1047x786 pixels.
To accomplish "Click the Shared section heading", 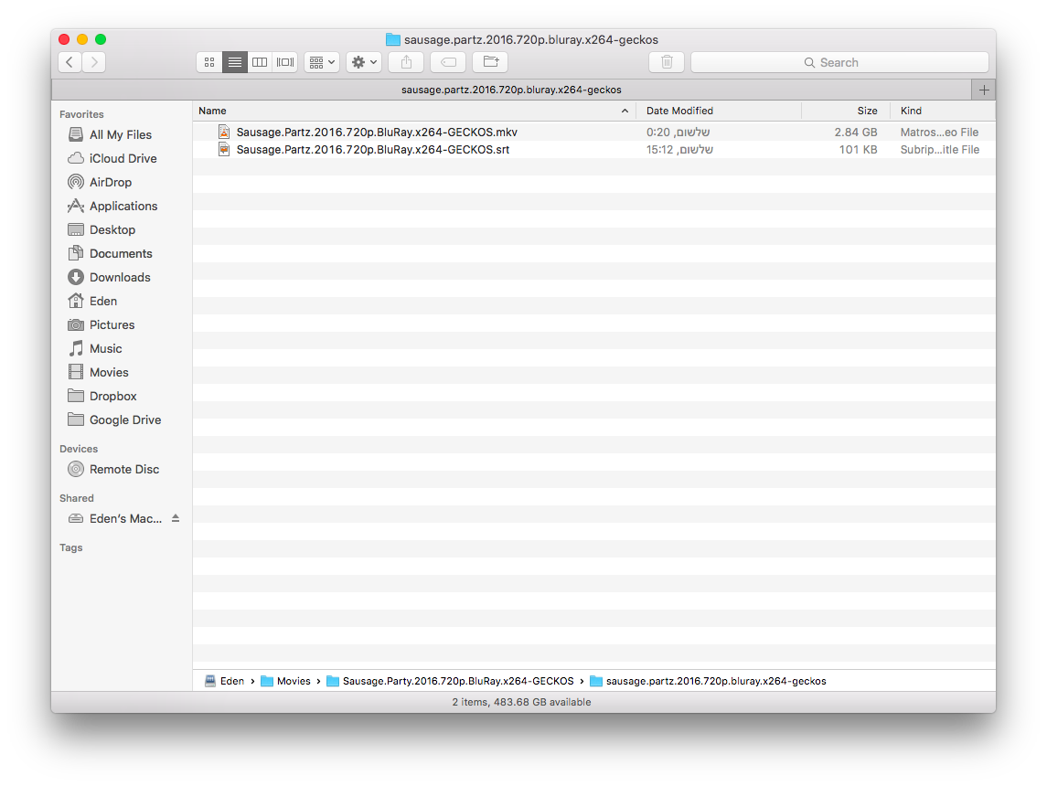I will point(77,498).
